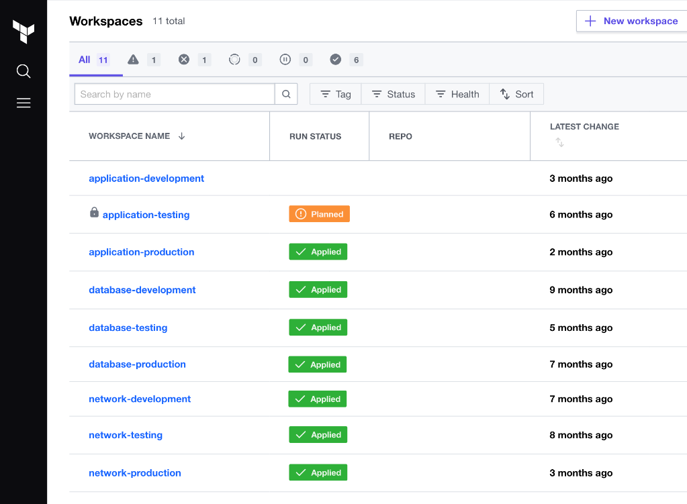Click the Search by name input field
The image size is (687, 504).
coord(173,93)
